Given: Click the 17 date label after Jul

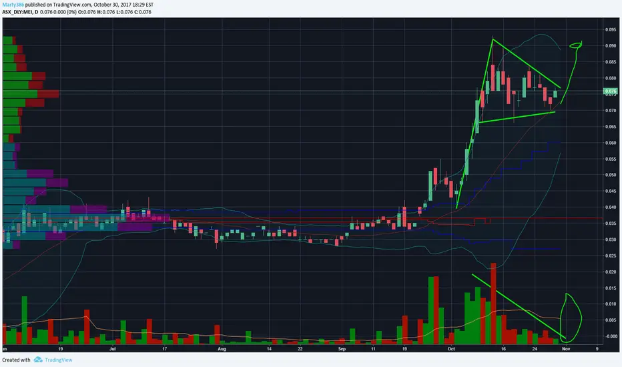Looking at the screenshot, I should [164, 349].
